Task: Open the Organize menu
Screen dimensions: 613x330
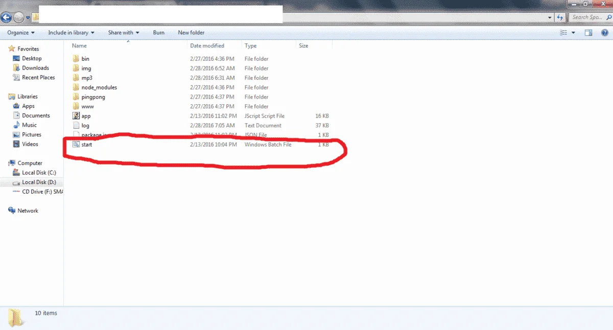Action: coord(21,33)
